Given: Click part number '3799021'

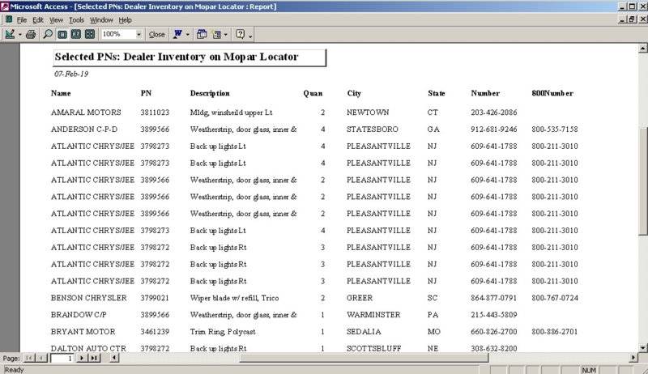Looking at the screenshot, I should (155, 298).
